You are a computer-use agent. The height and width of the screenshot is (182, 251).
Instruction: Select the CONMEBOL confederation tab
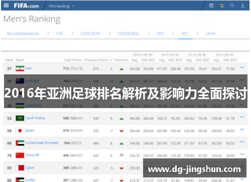point(129,34)
